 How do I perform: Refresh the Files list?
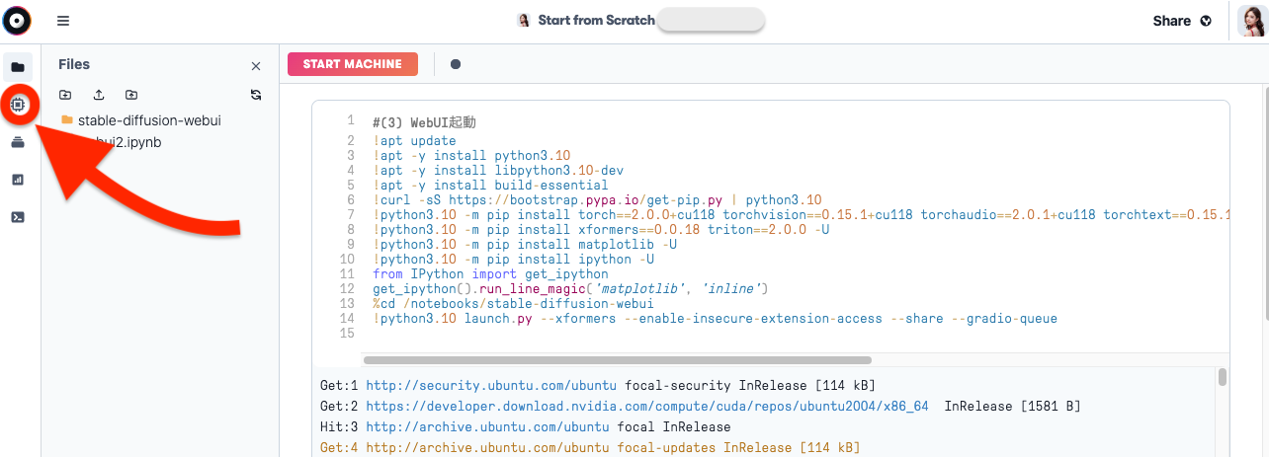tap(256, 95)
